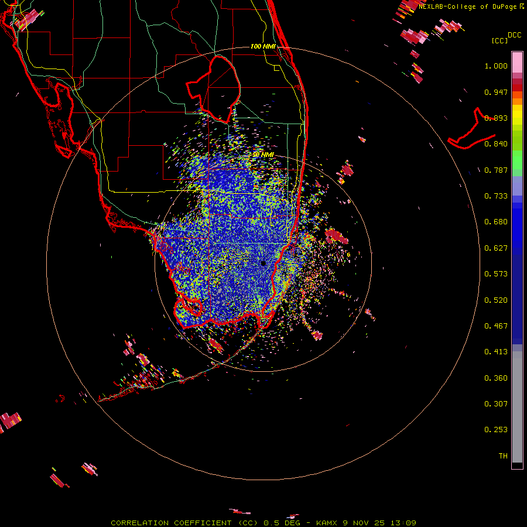Select the 0.627 scale value
527x527 pixels.
[x=496, y=248]
